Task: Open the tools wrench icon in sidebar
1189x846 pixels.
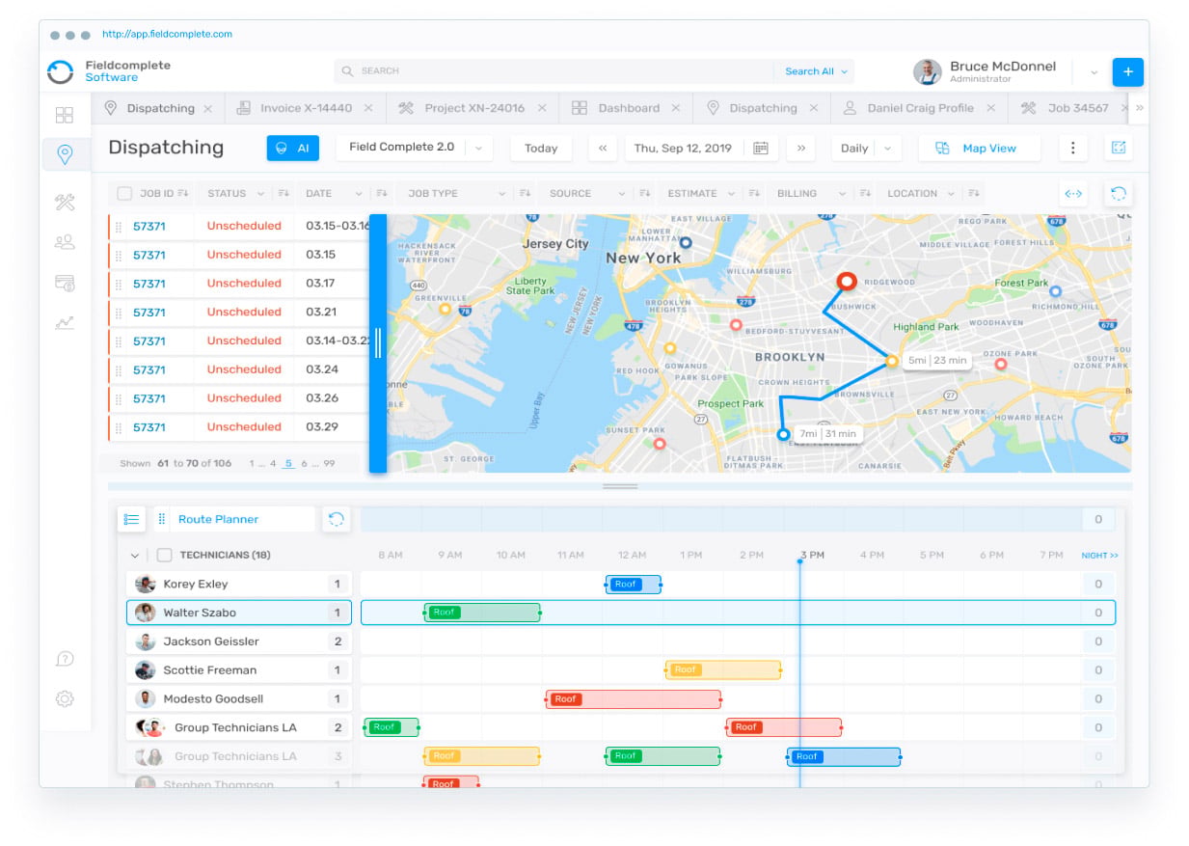Action: (65, 203)
